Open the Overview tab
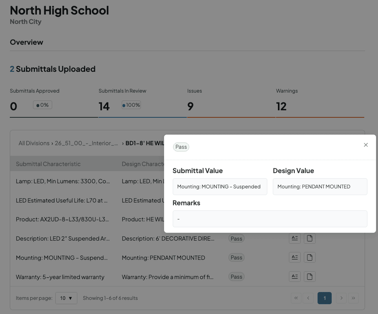Screen dimensions: 378x314 (x=27, y=42)
